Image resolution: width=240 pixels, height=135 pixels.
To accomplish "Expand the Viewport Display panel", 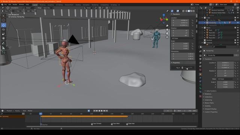I will [x=210, y=109].
